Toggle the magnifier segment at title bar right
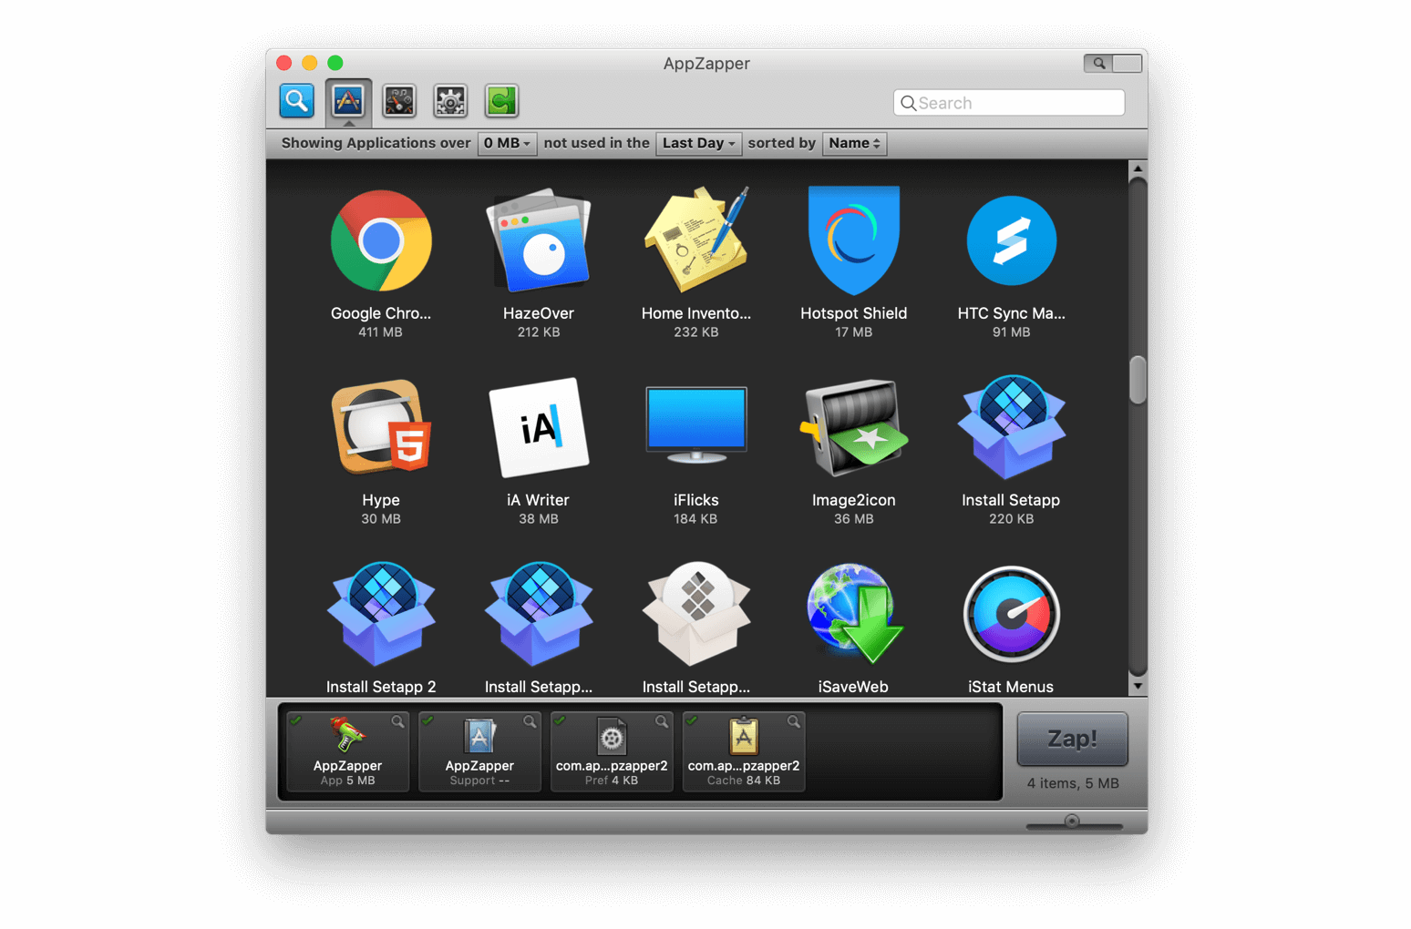This screenshot has height=929, width=1411. click(x=1098, y=63)
